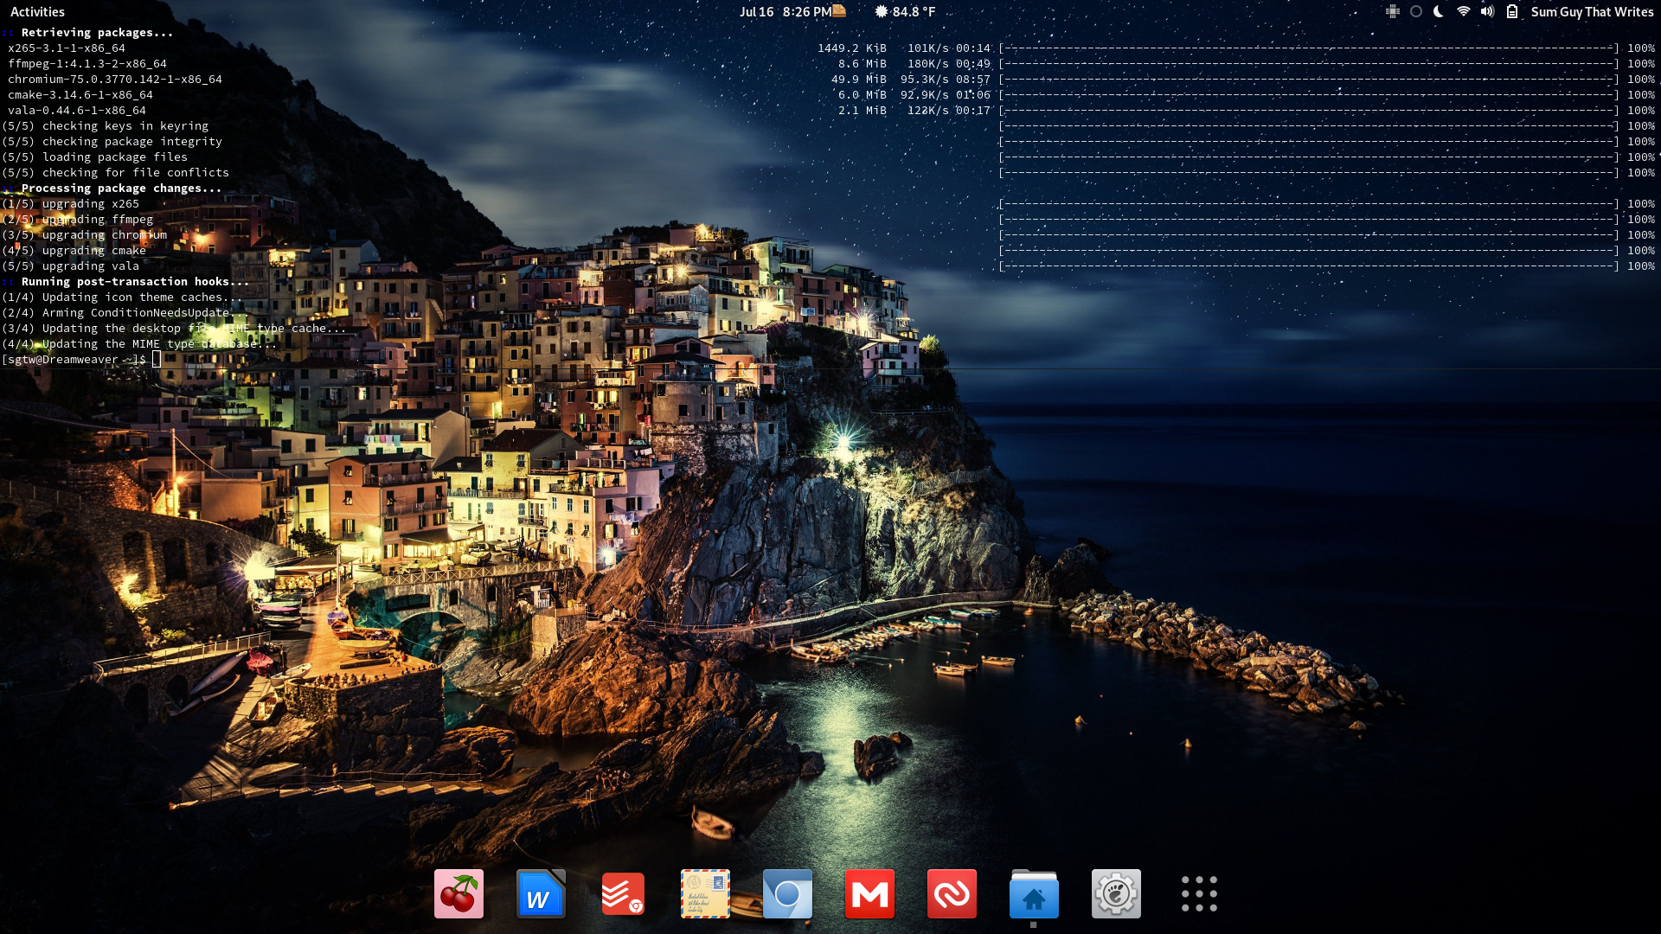Click the x265-3.1-1-x86_64 package line

coord(67,48)
